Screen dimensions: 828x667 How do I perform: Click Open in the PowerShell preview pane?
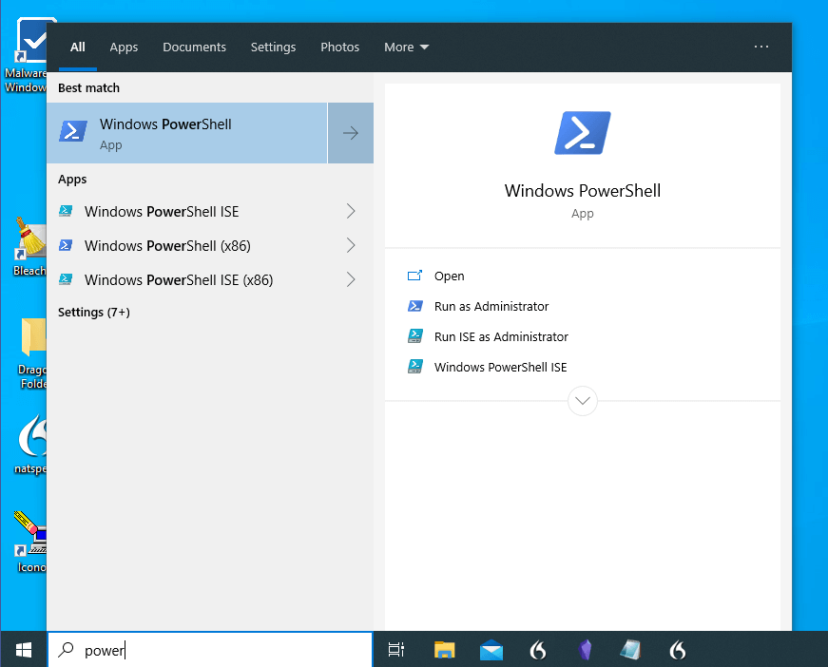coord(449,276)
